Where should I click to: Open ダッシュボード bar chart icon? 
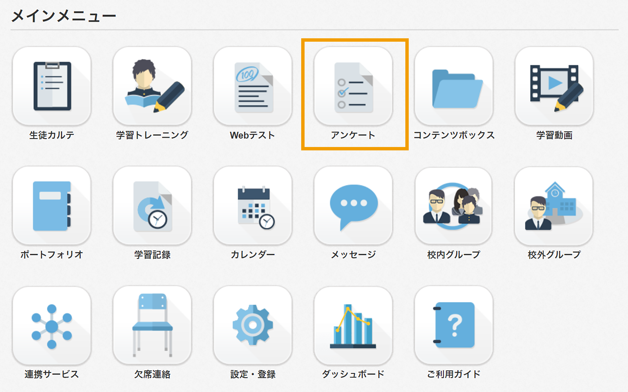click(353, 325)
